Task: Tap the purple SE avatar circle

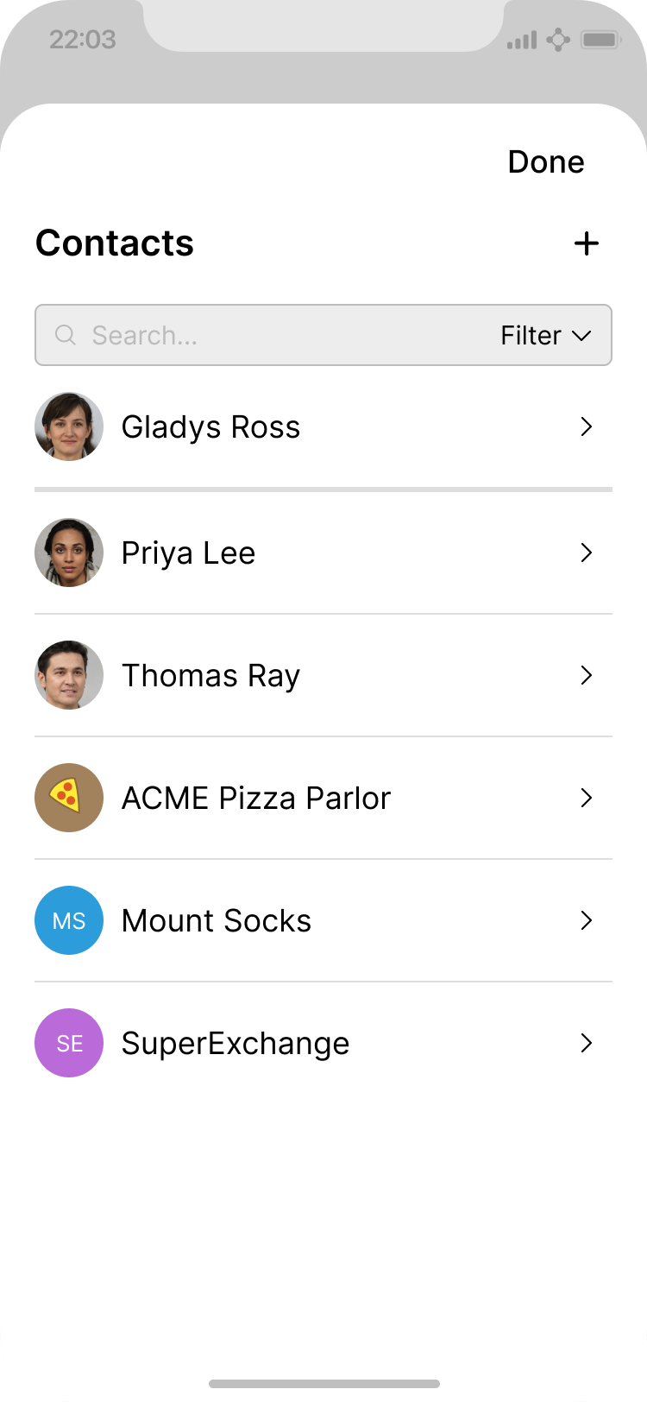Action: tap(69, 1043)
